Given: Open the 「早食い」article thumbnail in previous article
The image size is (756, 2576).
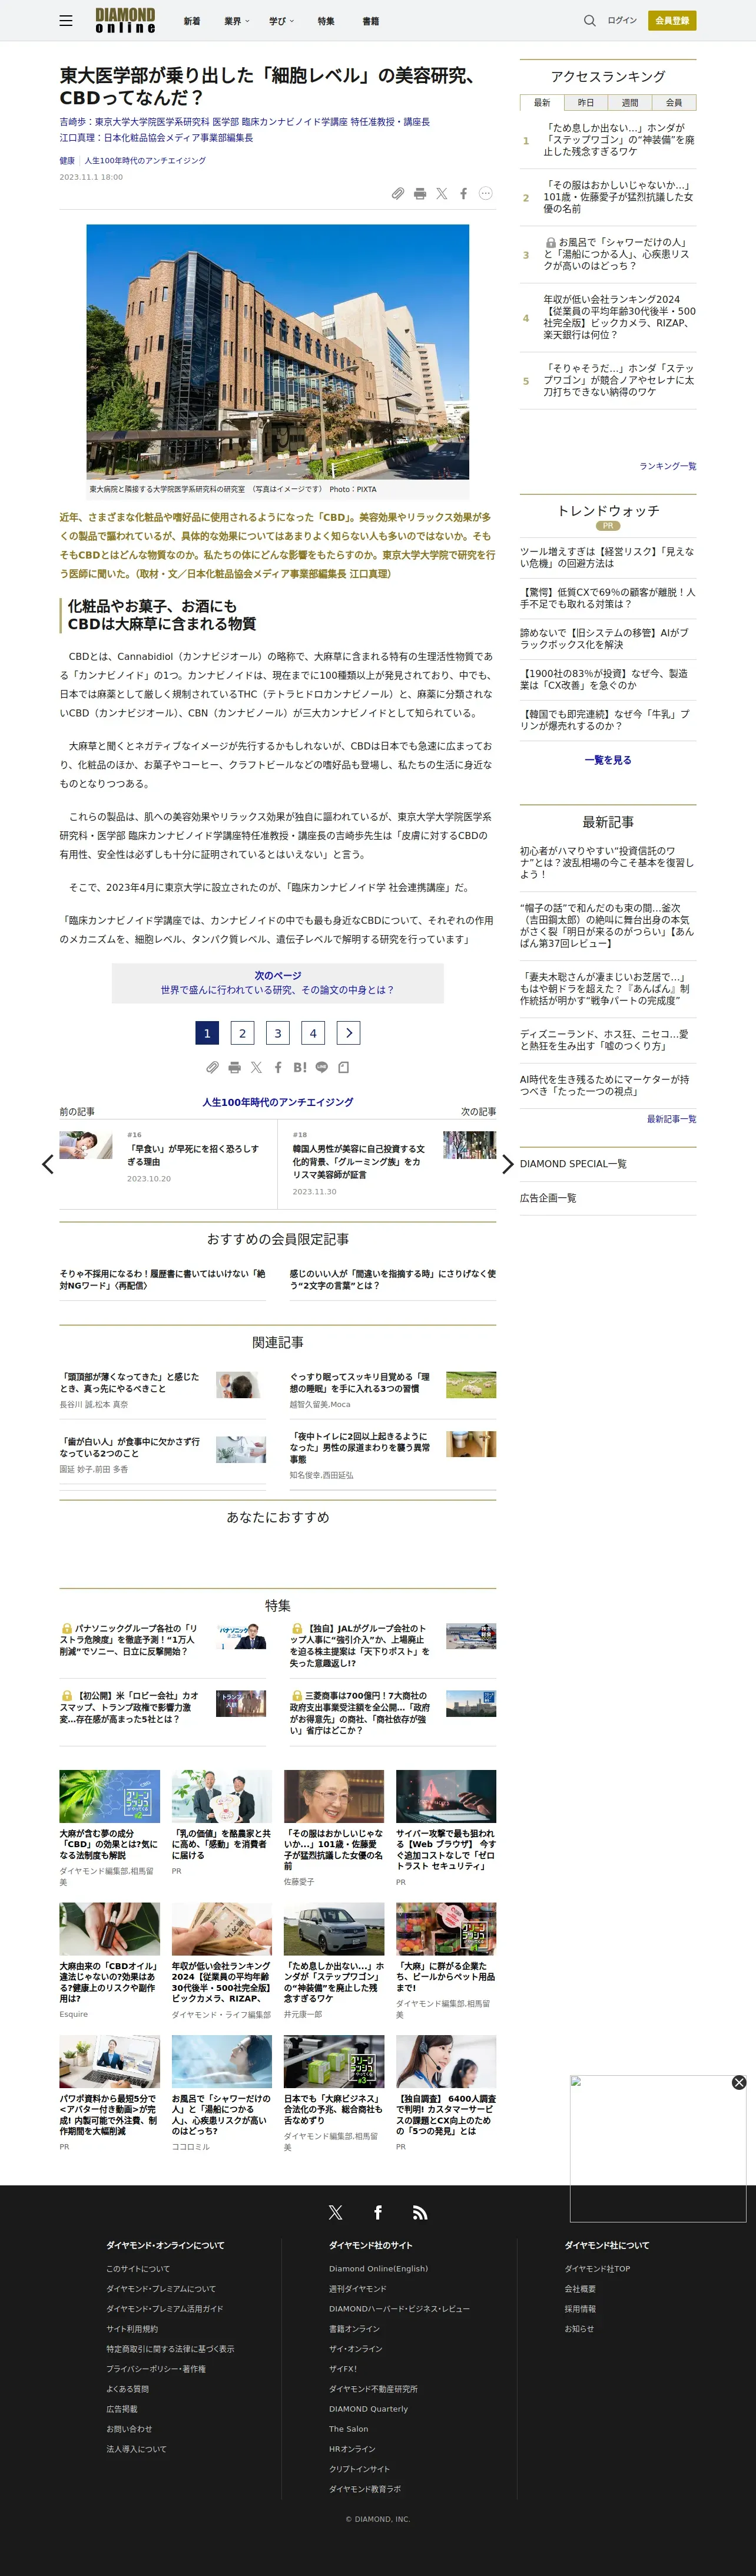Looking at the screenshot, I should click(x=86, y=1145).
